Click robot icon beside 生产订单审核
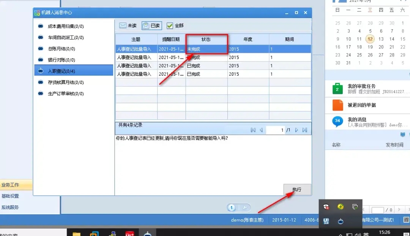Image resolution: width=410 pixels, height=236 pixels. click(x=41, y=93)
